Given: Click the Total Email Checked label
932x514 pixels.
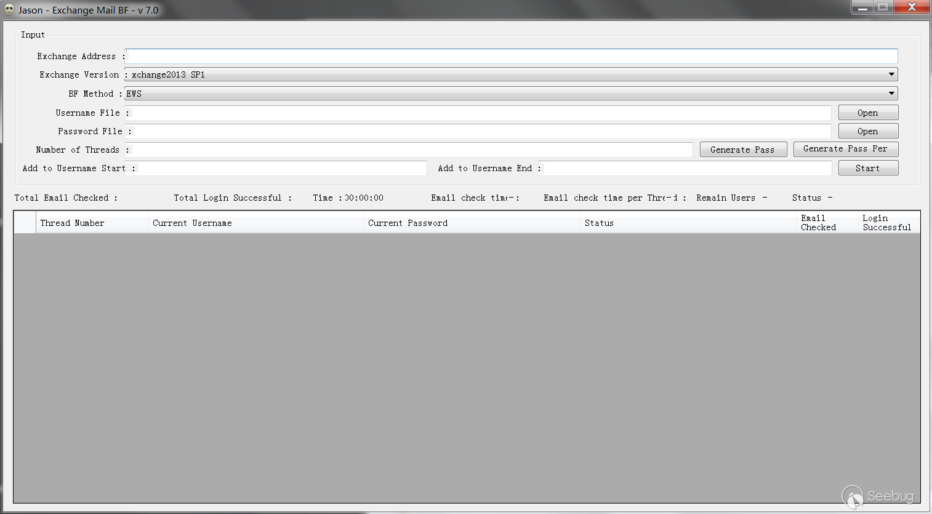Looking at the screenshot, I should (66, 198).
